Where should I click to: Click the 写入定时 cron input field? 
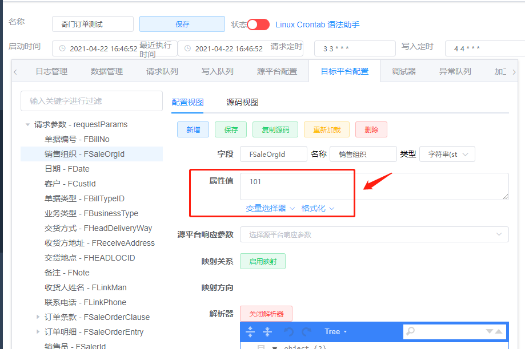point(485,48)
